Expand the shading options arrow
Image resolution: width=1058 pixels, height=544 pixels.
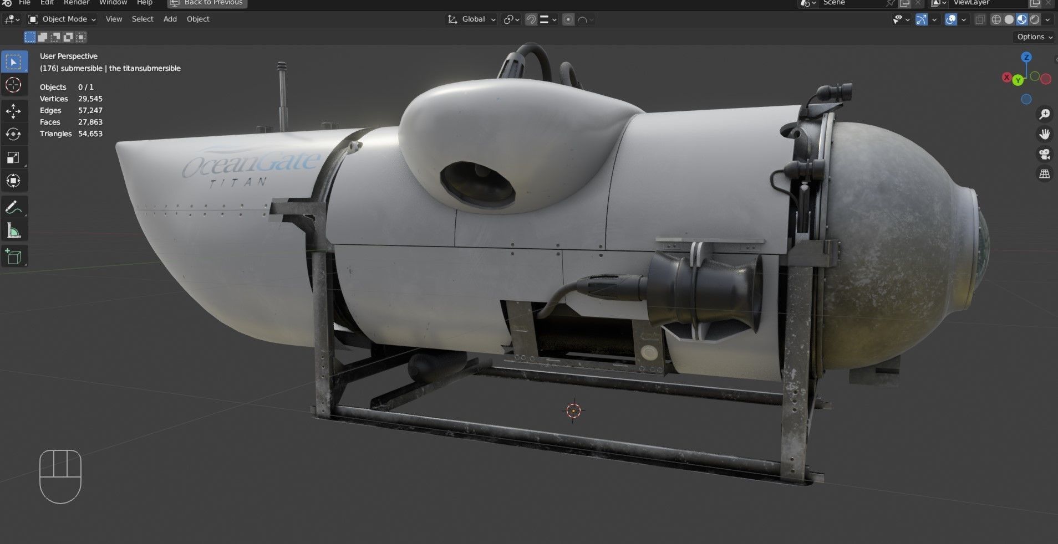(x=1047, y=19)
